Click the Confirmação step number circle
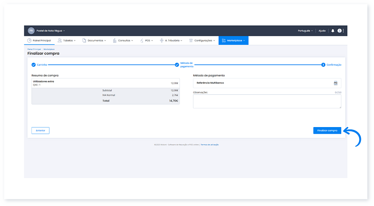Image resolution: width=374 pixels, height=206 pixels. click(x=323, y=64)
